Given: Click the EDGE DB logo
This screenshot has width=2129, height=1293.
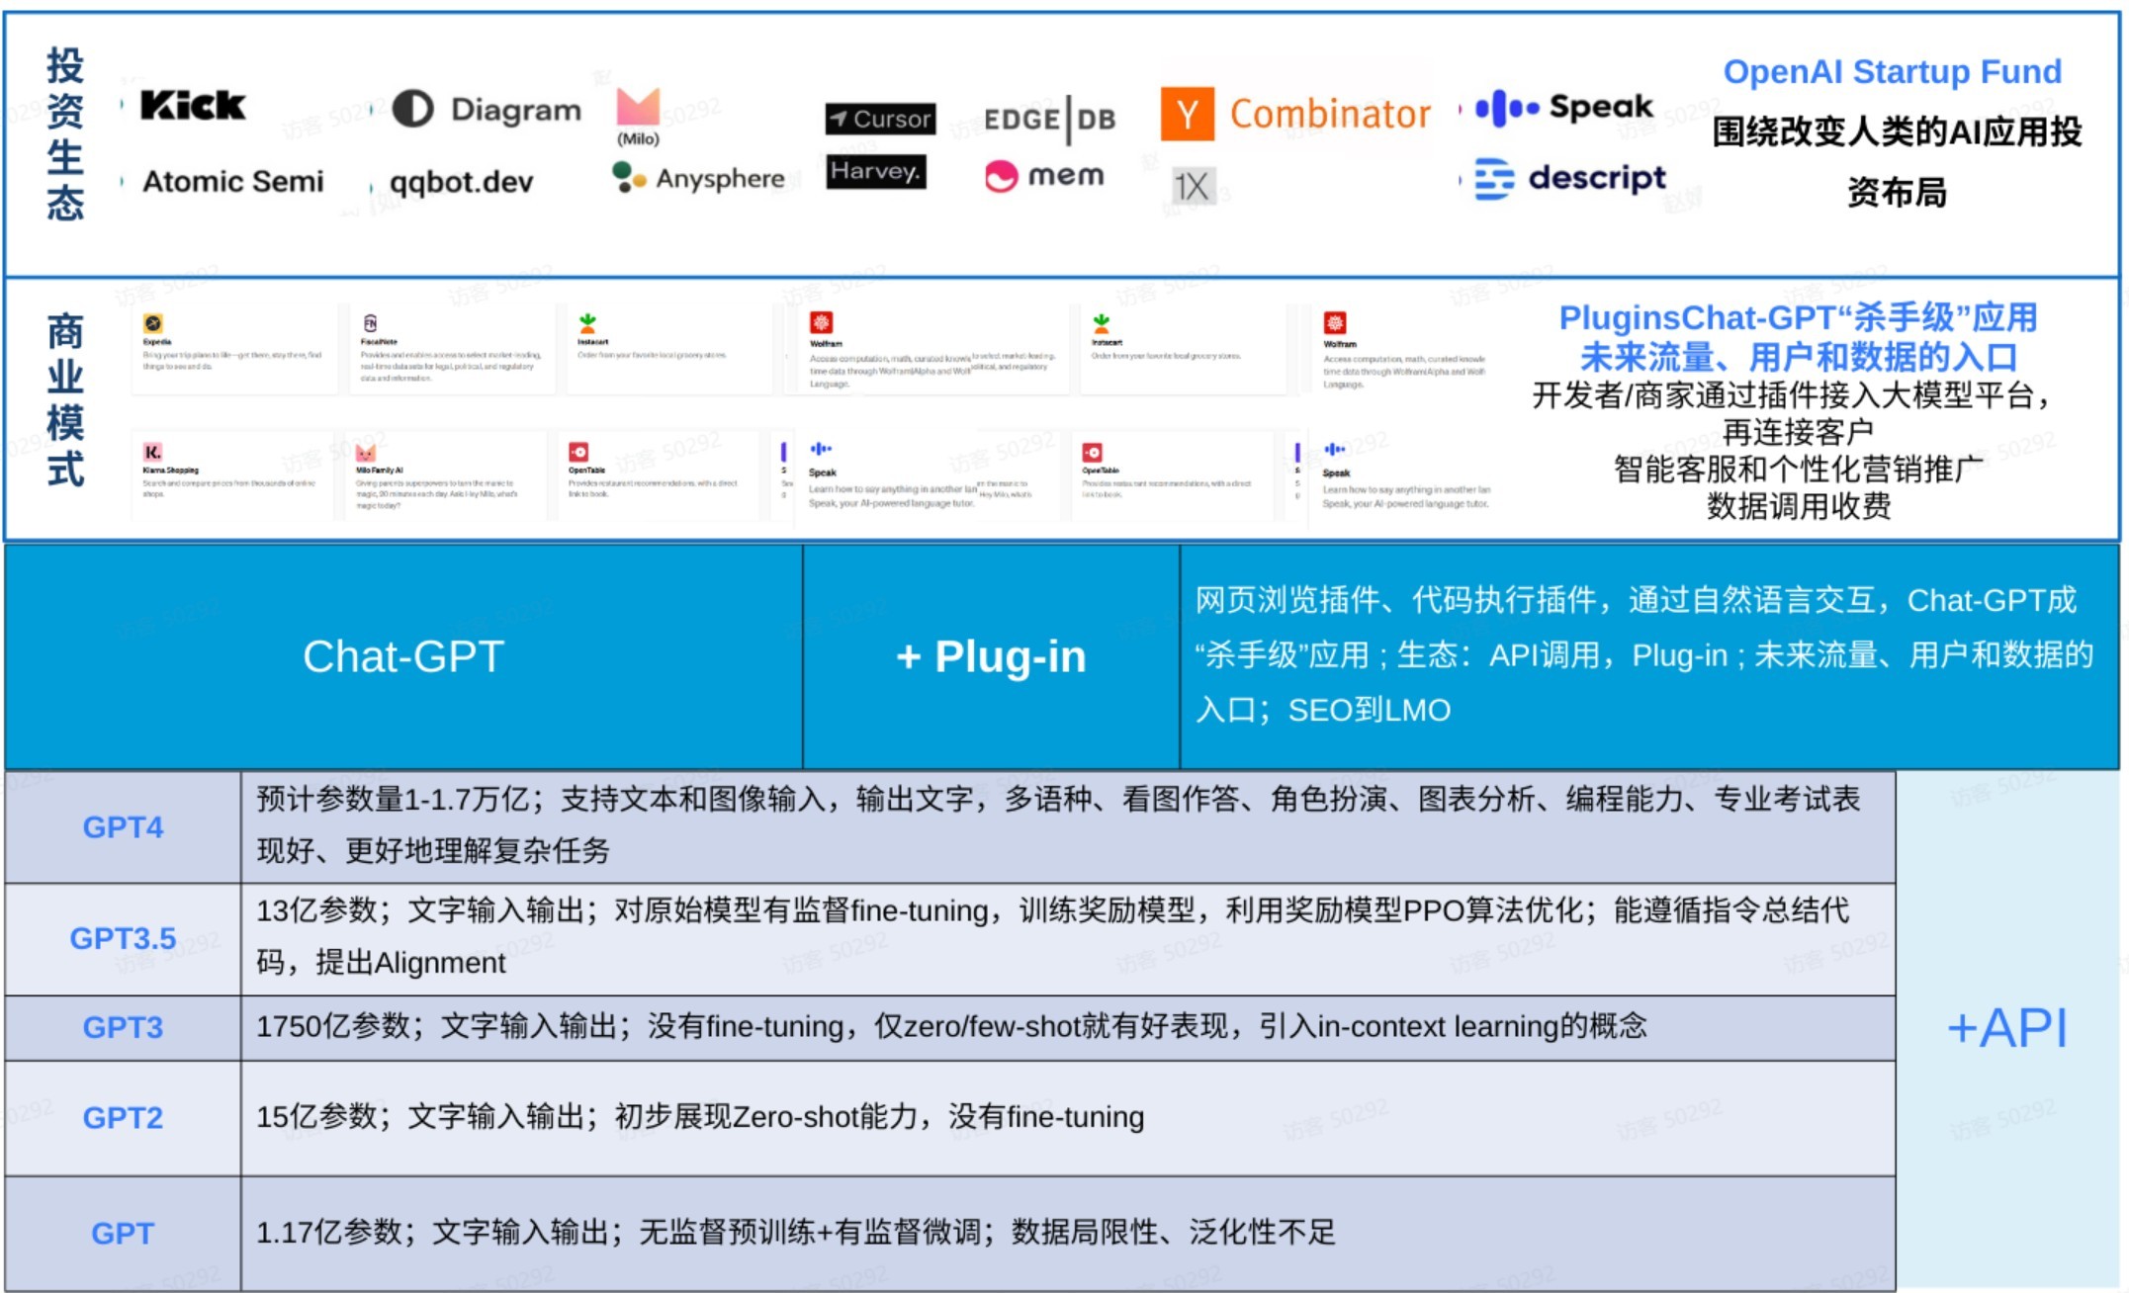Looking at the screenshot, I should (1048, 120).
